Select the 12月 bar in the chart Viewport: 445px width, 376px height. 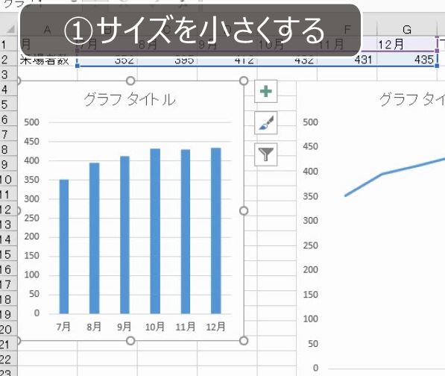[x=216, y=231]
